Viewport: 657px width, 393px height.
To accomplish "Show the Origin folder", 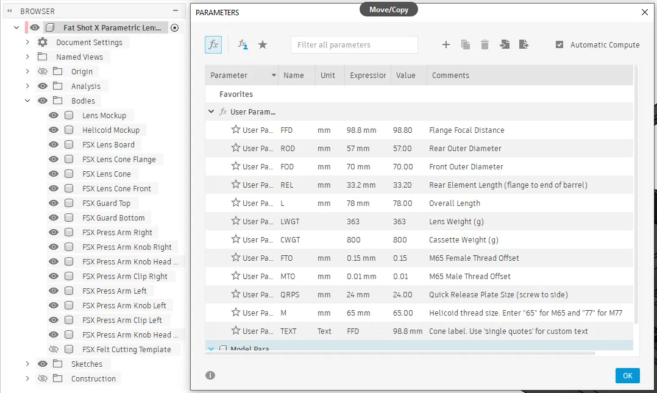I will click(x=43, y=71).
